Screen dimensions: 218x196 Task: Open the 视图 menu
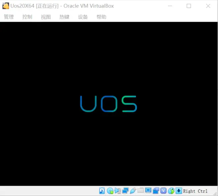click(46, 17)
